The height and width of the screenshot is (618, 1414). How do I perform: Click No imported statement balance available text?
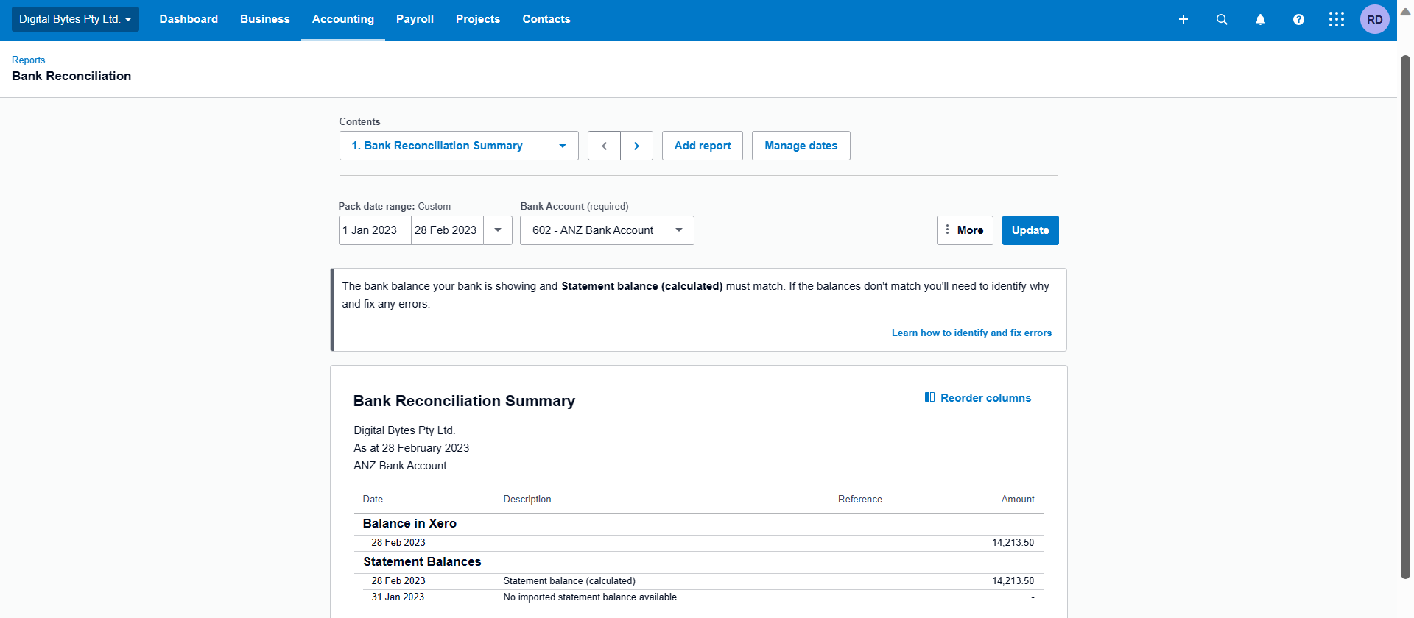pos(590,597)
